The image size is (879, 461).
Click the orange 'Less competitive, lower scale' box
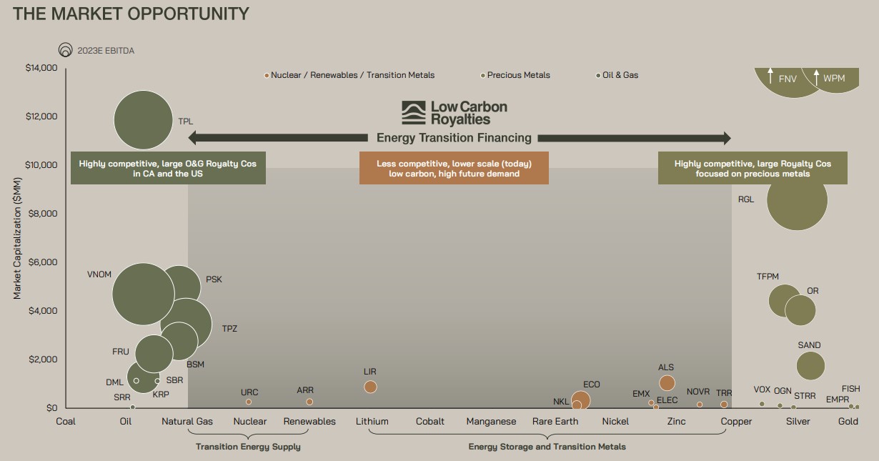click(x=454, y=168)
